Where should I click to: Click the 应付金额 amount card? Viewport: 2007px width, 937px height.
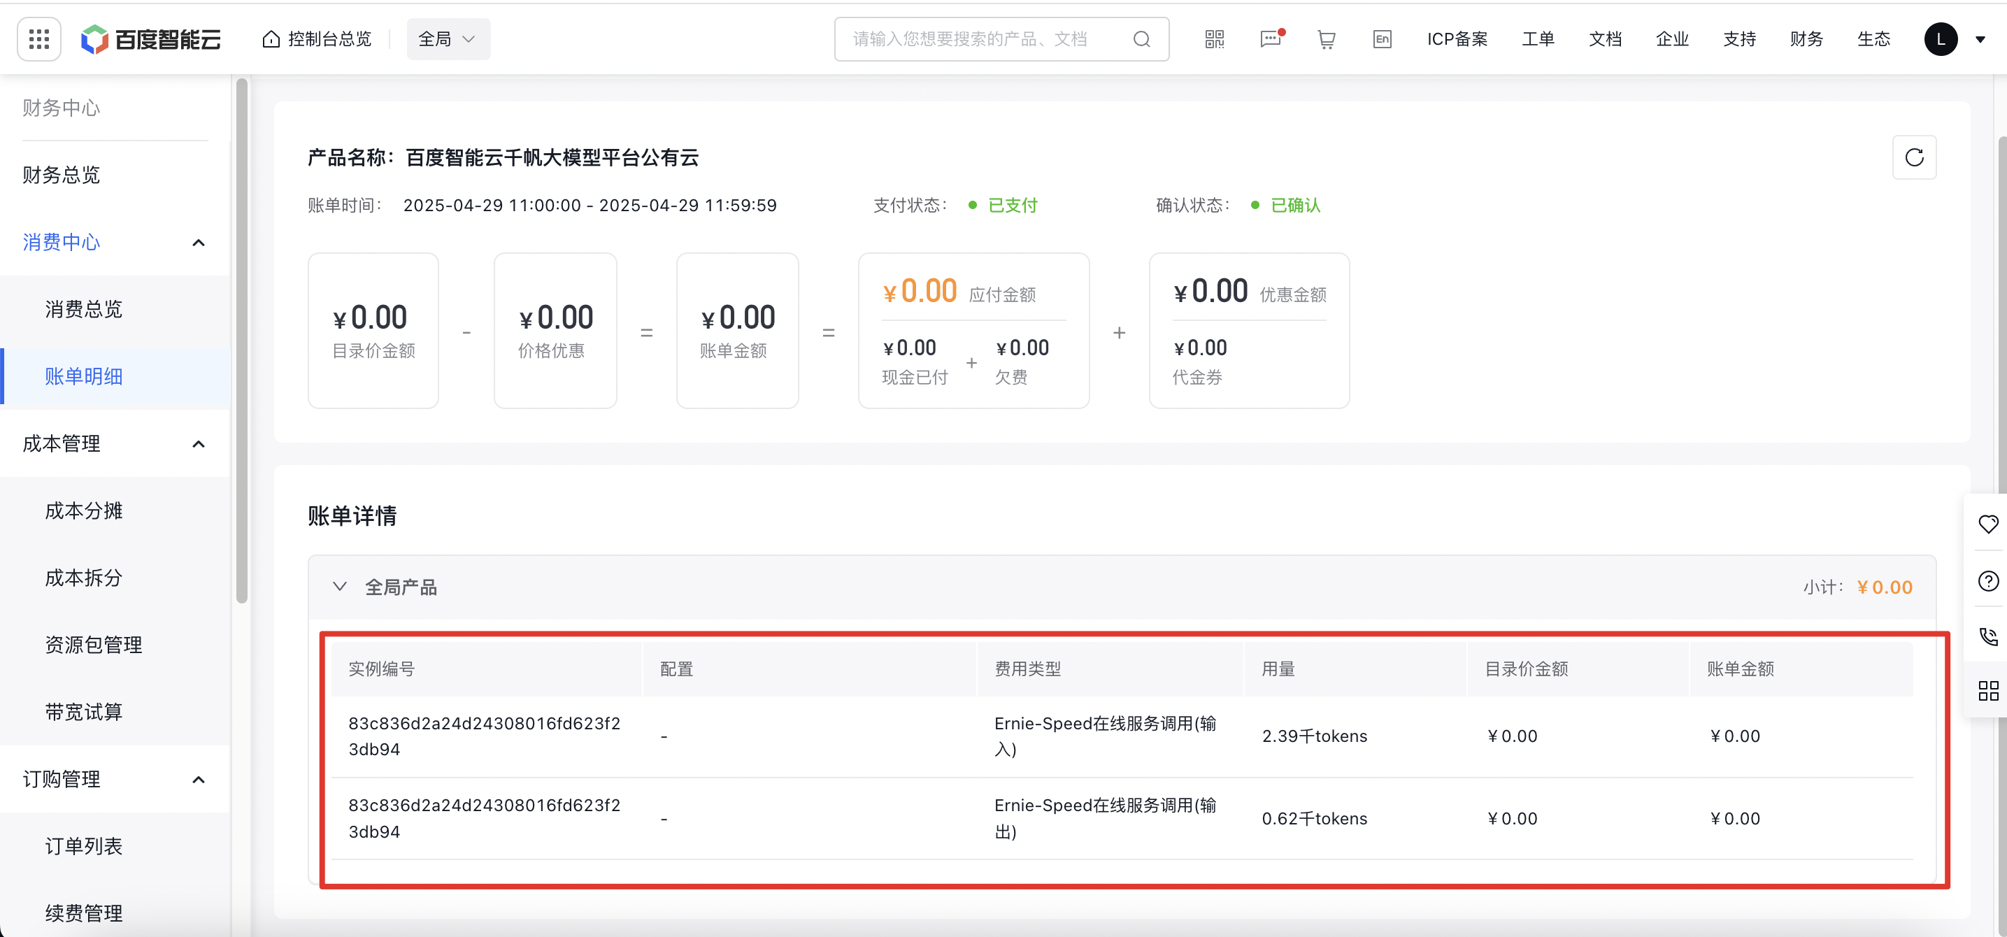974,330
